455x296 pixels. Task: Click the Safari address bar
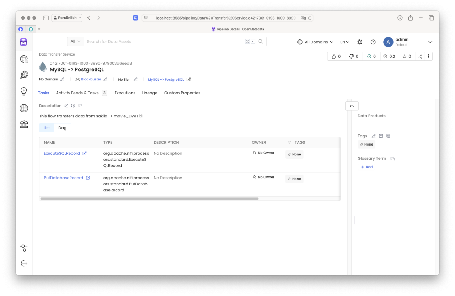pos(227,18)
